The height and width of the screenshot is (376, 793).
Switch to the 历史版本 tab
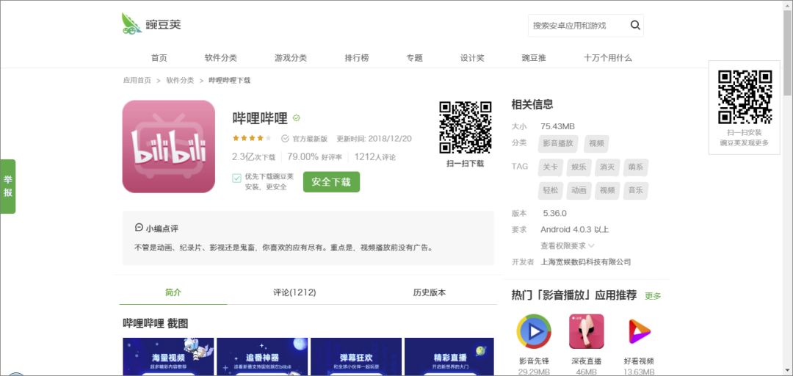[x=430, y=292]
